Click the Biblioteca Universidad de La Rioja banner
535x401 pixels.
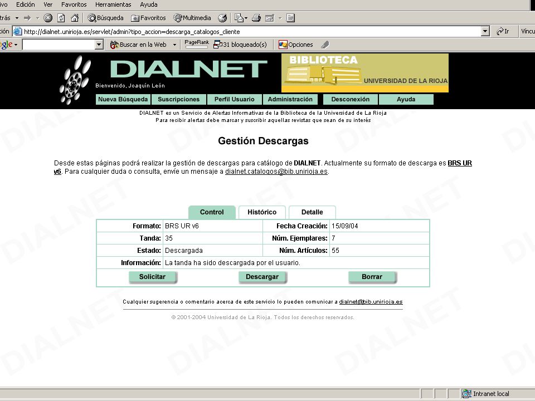(364, 73)
